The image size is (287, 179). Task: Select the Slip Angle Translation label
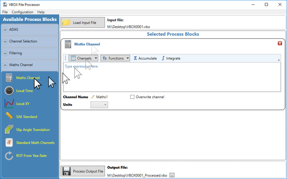tap(33, 130)
